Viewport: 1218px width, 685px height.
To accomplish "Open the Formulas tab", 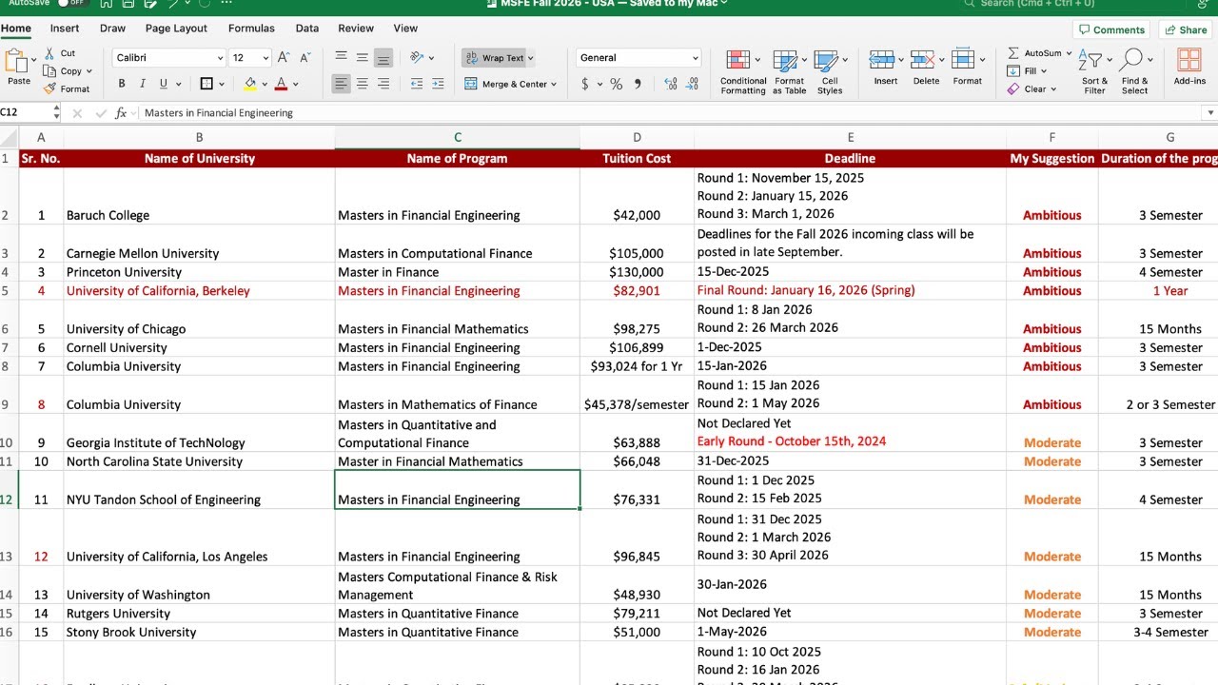I will point(251,29).
